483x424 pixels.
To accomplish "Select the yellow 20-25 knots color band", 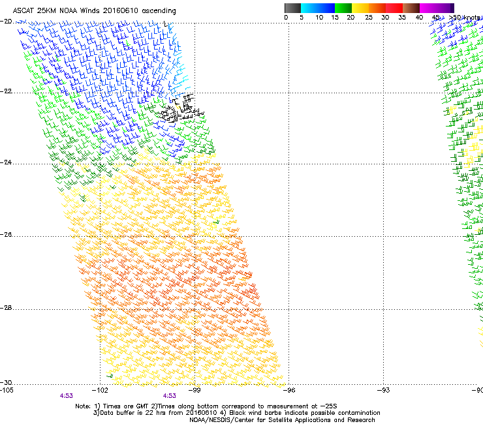I will [x=360, y=8].
